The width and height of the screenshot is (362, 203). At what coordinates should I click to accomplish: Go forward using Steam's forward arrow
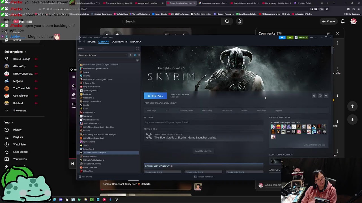[84, 41]
